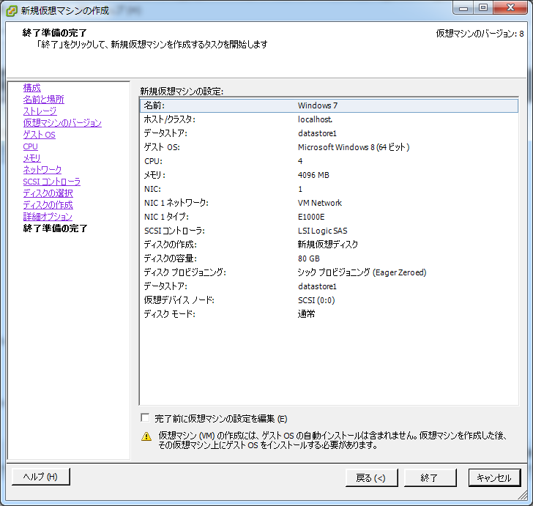Viewport: 533px width, 506px height.
Task: Click the 終了 button to create VM
Action: 430,477
